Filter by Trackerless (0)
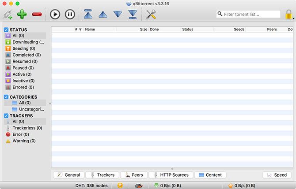 point(25,128)
